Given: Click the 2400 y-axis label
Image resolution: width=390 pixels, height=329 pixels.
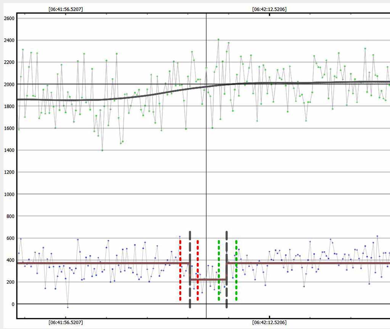Looking at the screenshot, I should [9, 40].
